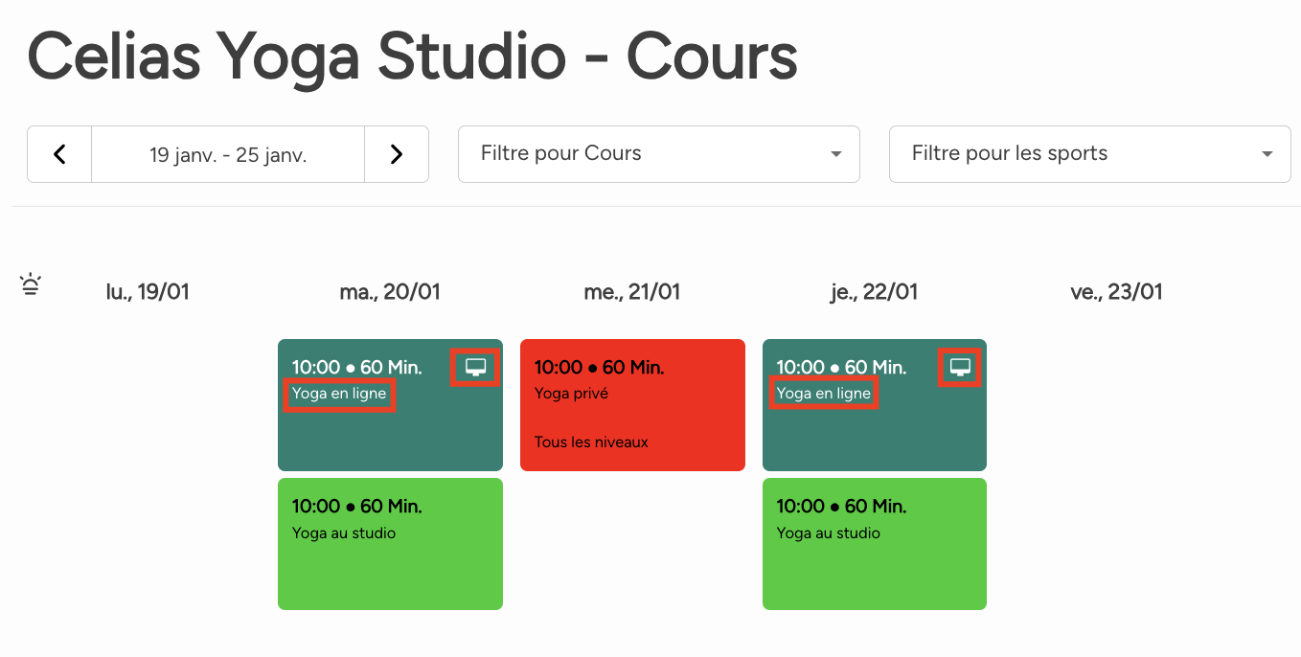The image size is (1301, 657).
Task: Select the me., 21/01 day header
Action: coord(632,292)
